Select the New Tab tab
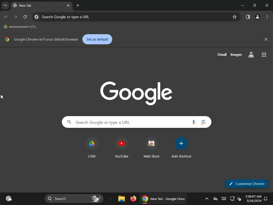 41,5
